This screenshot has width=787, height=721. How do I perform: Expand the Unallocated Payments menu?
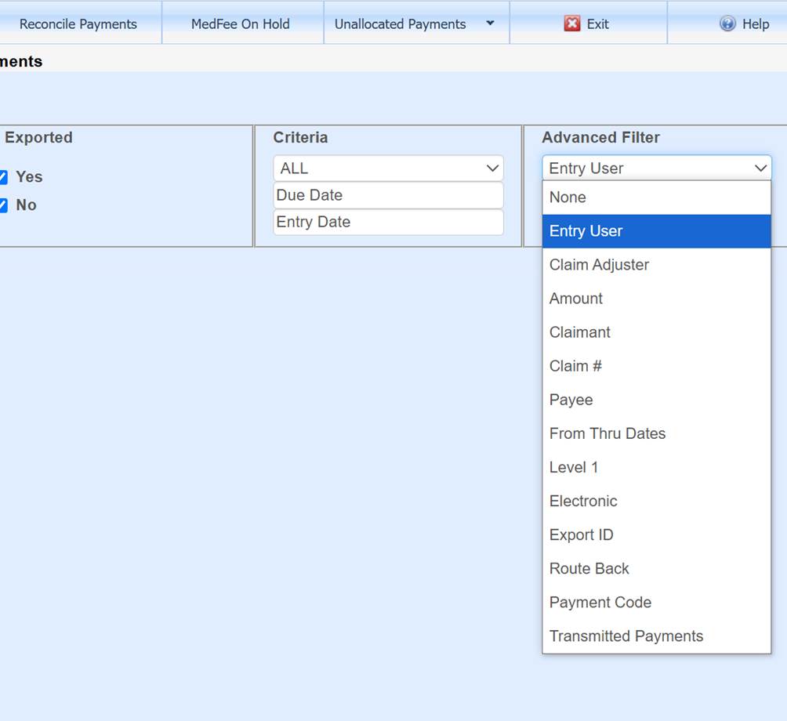[x=415, y=24]
